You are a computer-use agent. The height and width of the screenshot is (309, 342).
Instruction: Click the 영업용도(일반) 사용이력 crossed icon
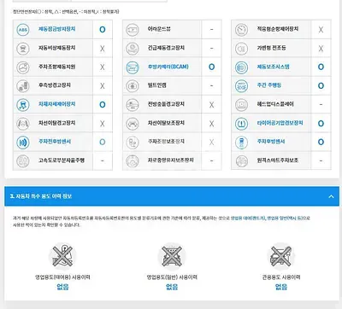pyautogui.click(x=172, y=256)
